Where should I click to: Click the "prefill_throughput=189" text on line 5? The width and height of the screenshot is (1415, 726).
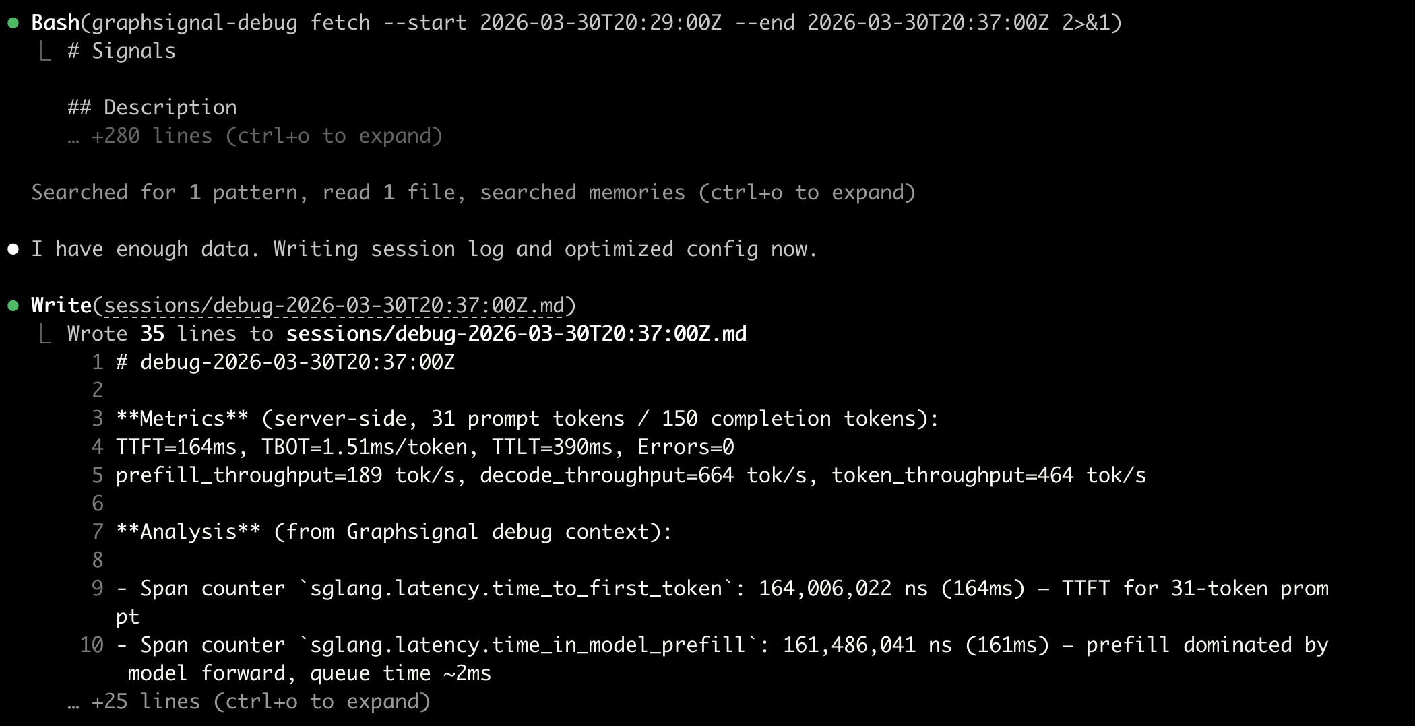coord(249,475)
